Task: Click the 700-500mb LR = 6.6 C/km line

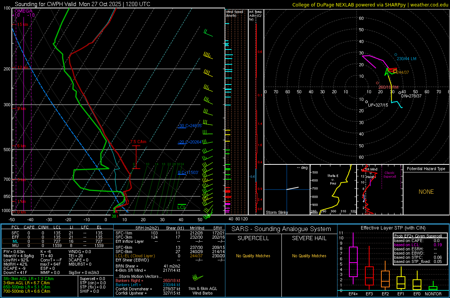Action: pyautogui.click(x=27, y=291)
